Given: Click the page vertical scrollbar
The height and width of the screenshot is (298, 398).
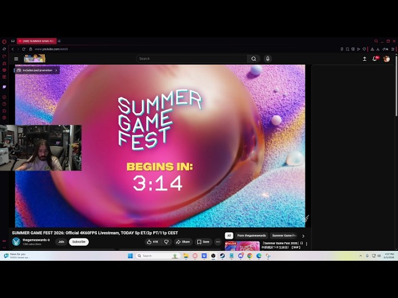Looking at the screenshot, I should pos(396,85).
